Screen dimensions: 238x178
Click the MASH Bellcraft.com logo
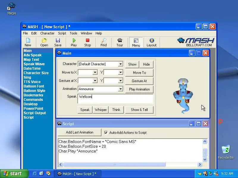pos(196,42)
